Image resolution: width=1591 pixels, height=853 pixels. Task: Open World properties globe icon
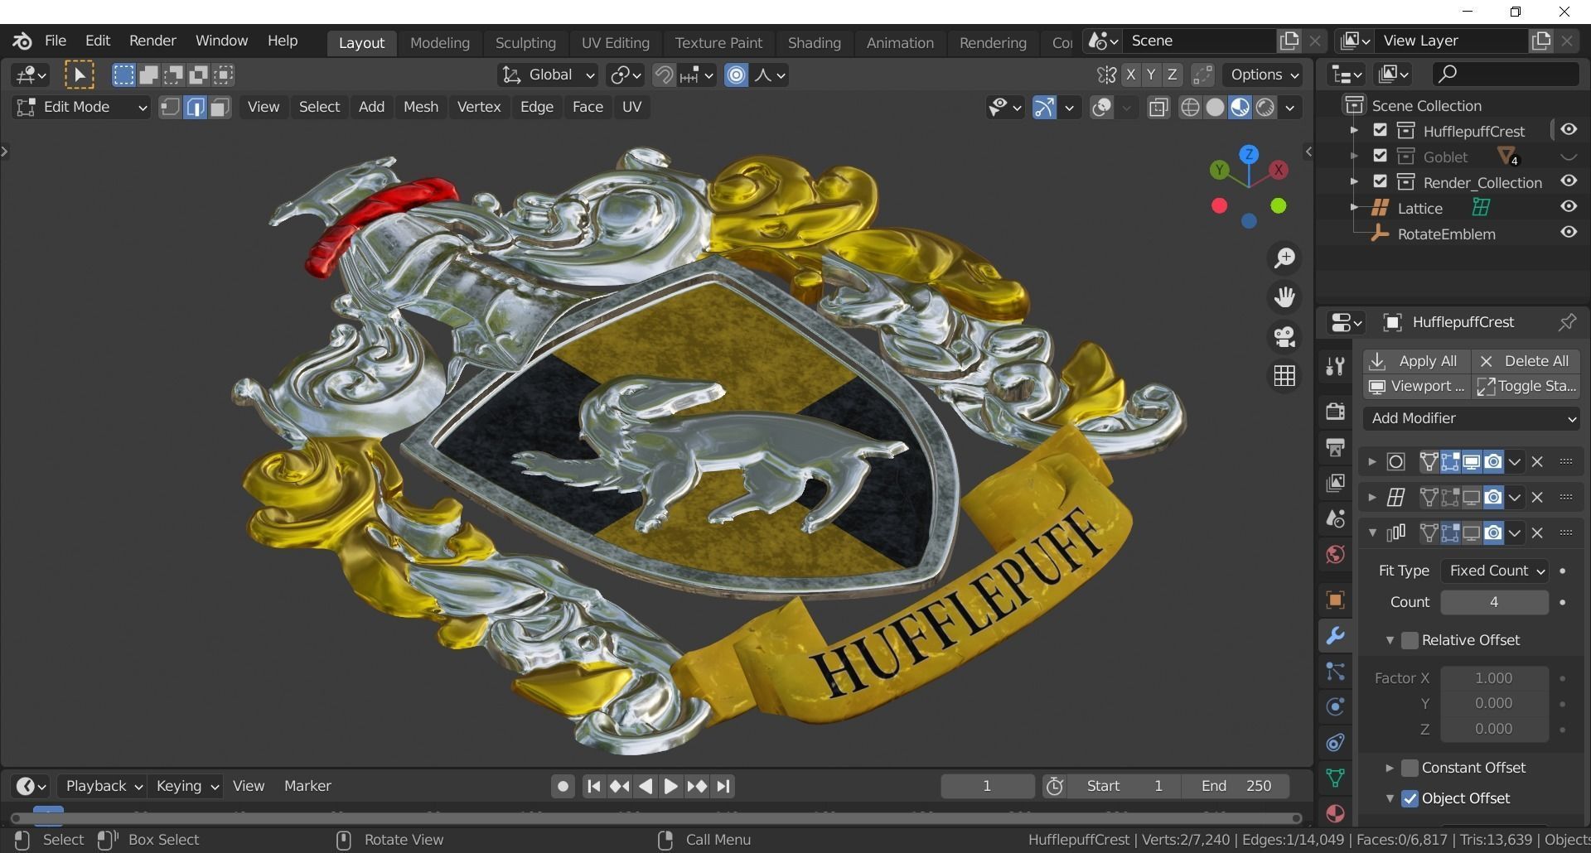click(1335, 554)
